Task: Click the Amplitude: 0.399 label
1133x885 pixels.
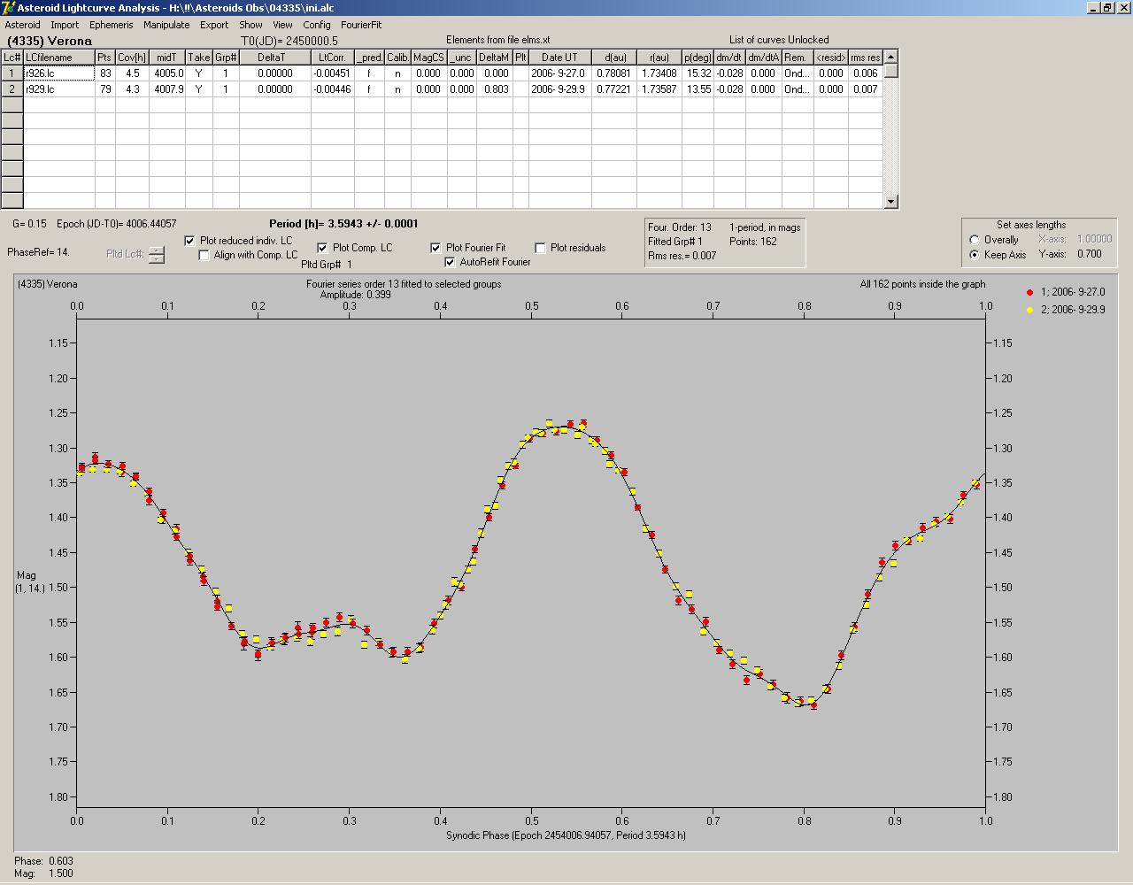Action: [355, 295]
